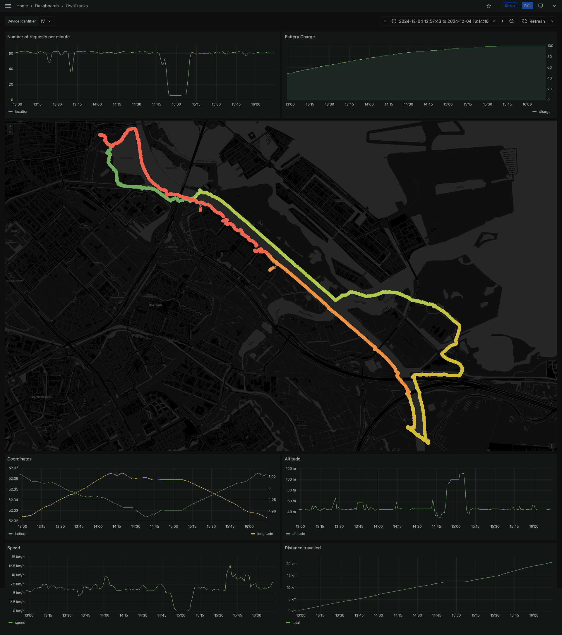The image size is (562, 635).
Task: Click the zoom in icon on the map
Action: coord(10,126)
